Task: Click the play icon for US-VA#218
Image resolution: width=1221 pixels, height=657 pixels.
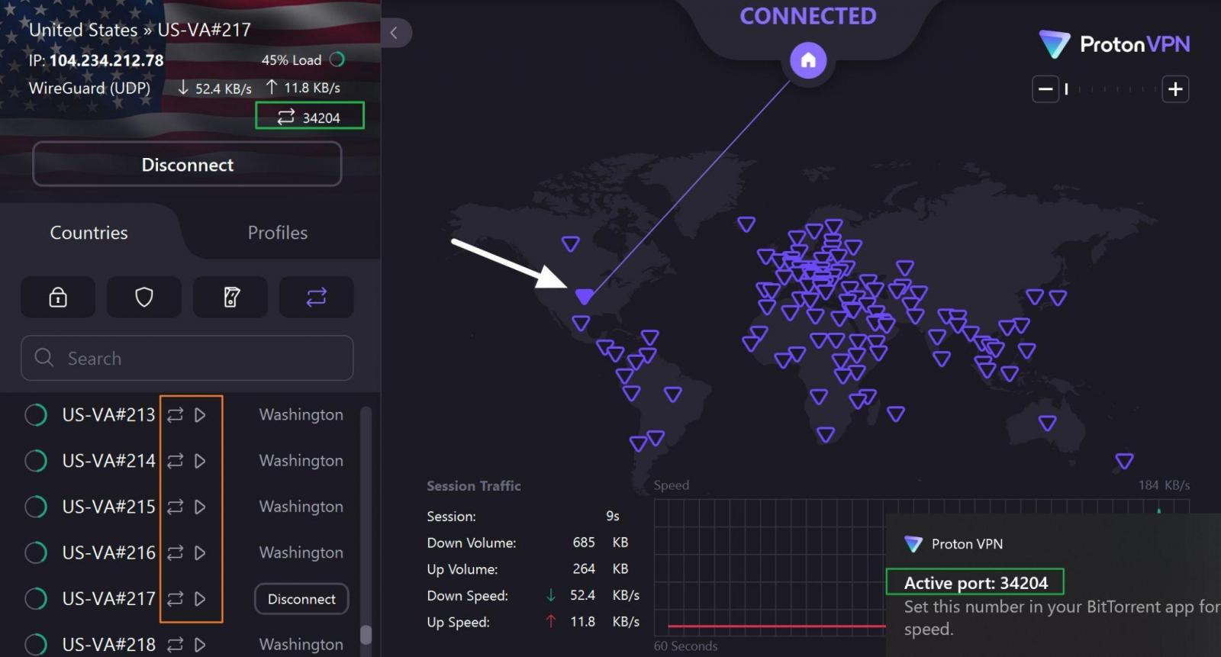Action: tap(200, 645)
